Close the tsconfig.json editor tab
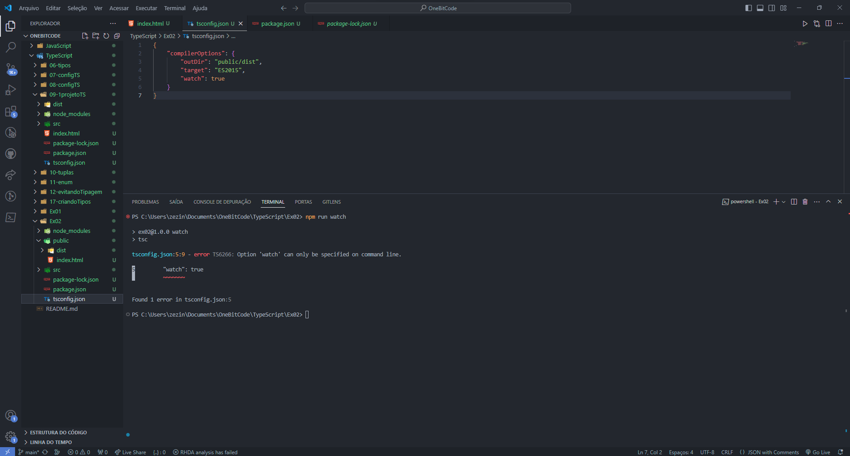850x456 pixels. [x=241, y=23]
